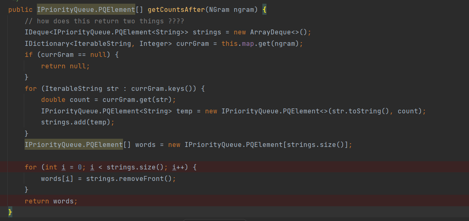The width and height of the screenshot is (469, 221).
Task: Click the "return words;" statement
Action: (x=51, y=201)
